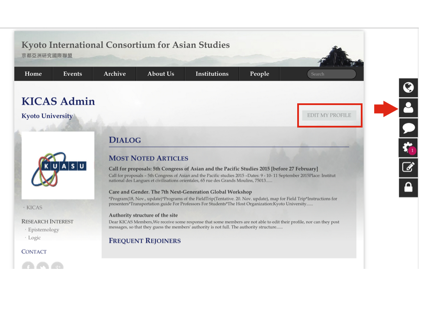Viewport: 443px width, 332px height.
Task: Go to the Home menu item
Action: point(33,74)
